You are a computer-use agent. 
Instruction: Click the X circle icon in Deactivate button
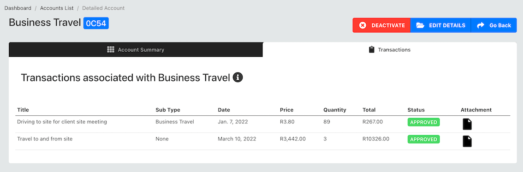363,25
